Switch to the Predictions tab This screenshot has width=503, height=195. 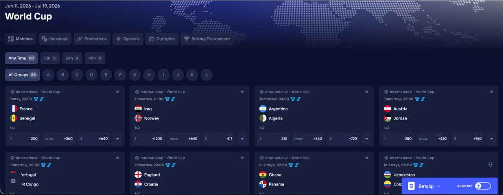point(92,39)
